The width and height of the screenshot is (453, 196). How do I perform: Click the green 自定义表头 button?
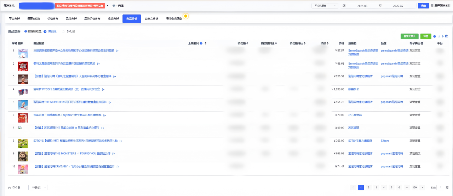click(409, 36)
